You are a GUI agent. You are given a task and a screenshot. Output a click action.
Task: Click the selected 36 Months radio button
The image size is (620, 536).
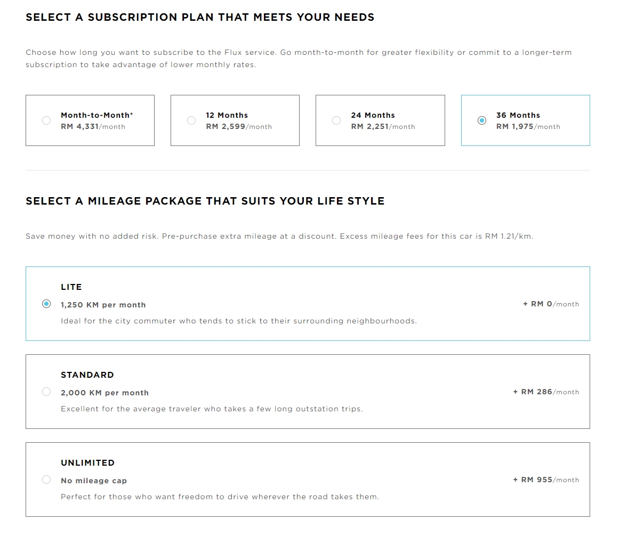tap(482, 120)
